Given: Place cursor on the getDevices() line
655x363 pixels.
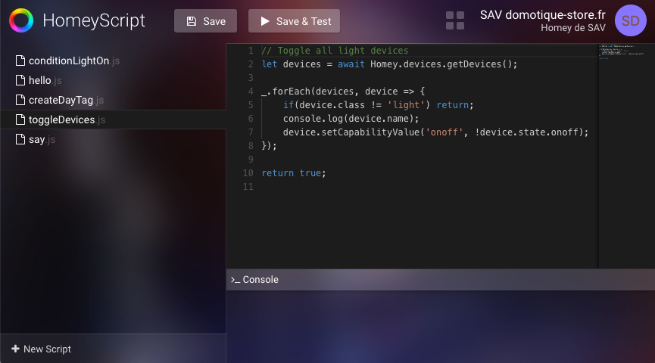Looking at the screenshot, I should click(389, 64).
